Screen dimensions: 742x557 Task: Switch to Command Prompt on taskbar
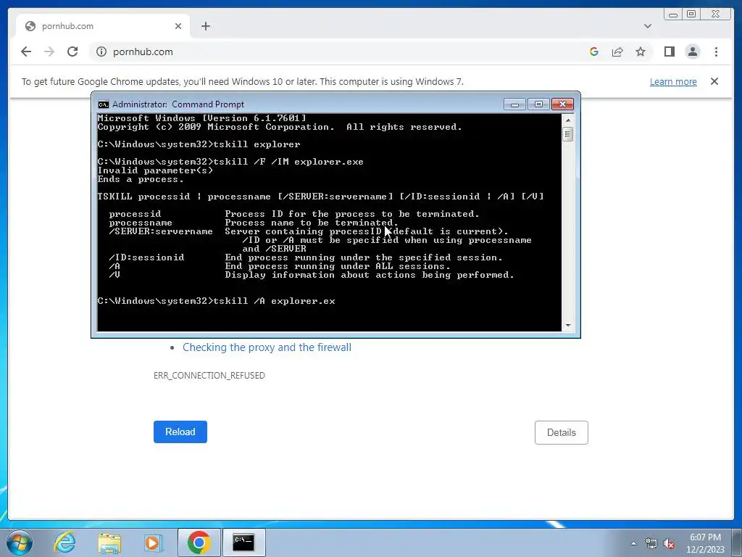coord(243,542)
